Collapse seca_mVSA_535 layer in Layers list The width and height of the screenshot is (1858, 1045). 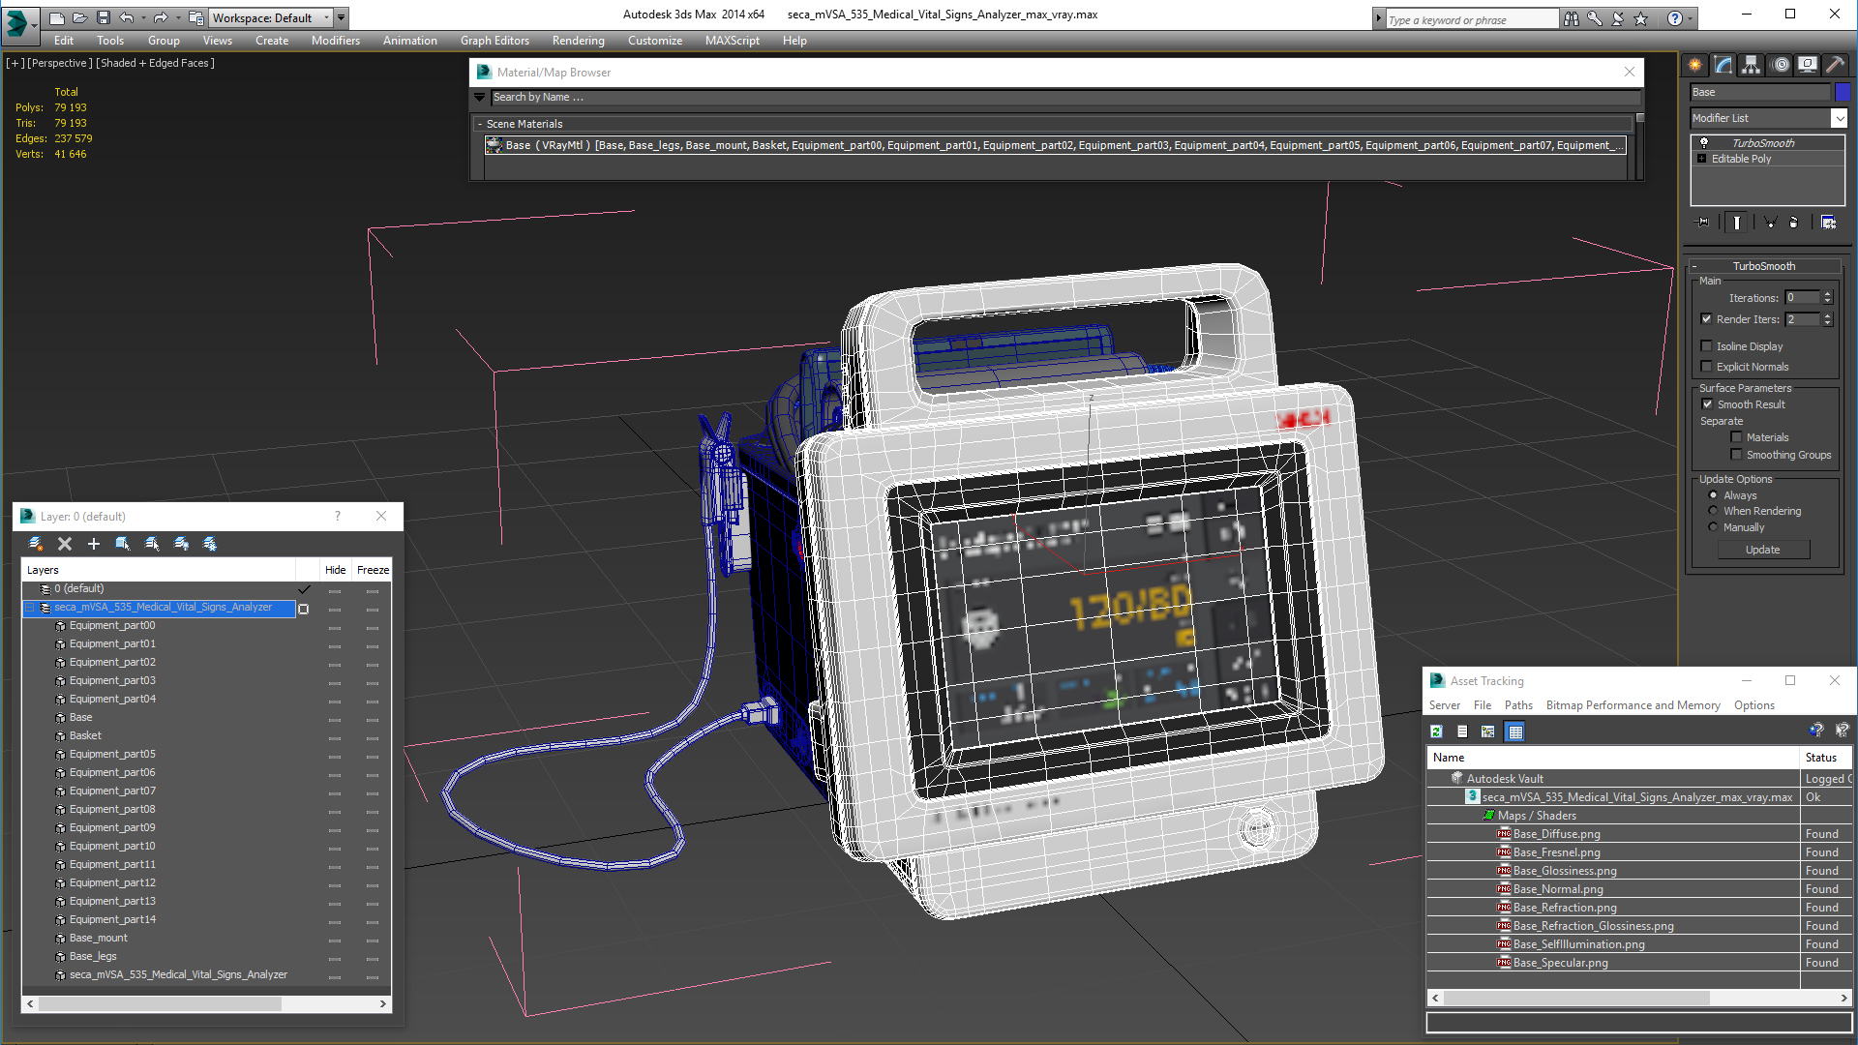tap(30, 608)
